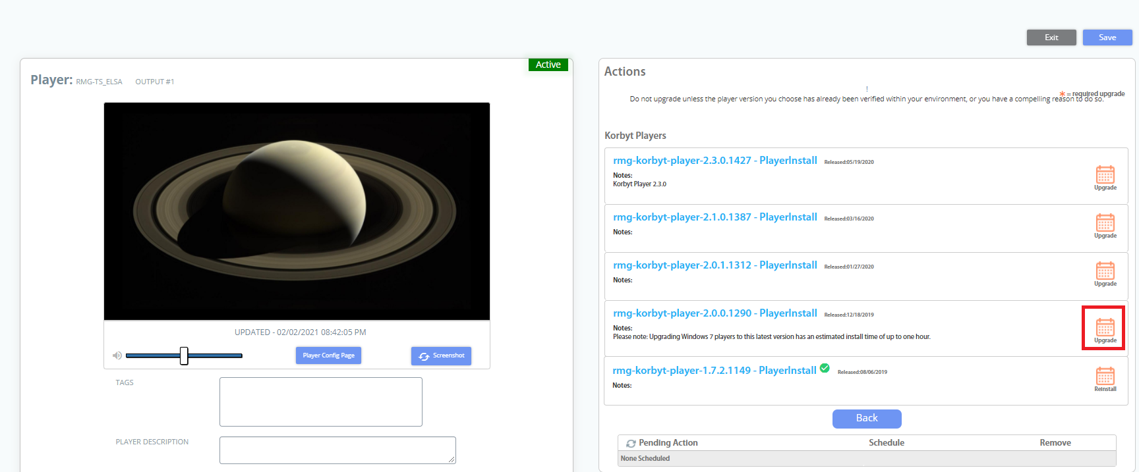This screenshot has width=1139, height=472.
Task: Click the UPDATED 02/02/2021 timestamp text
Action: point(301,332)
